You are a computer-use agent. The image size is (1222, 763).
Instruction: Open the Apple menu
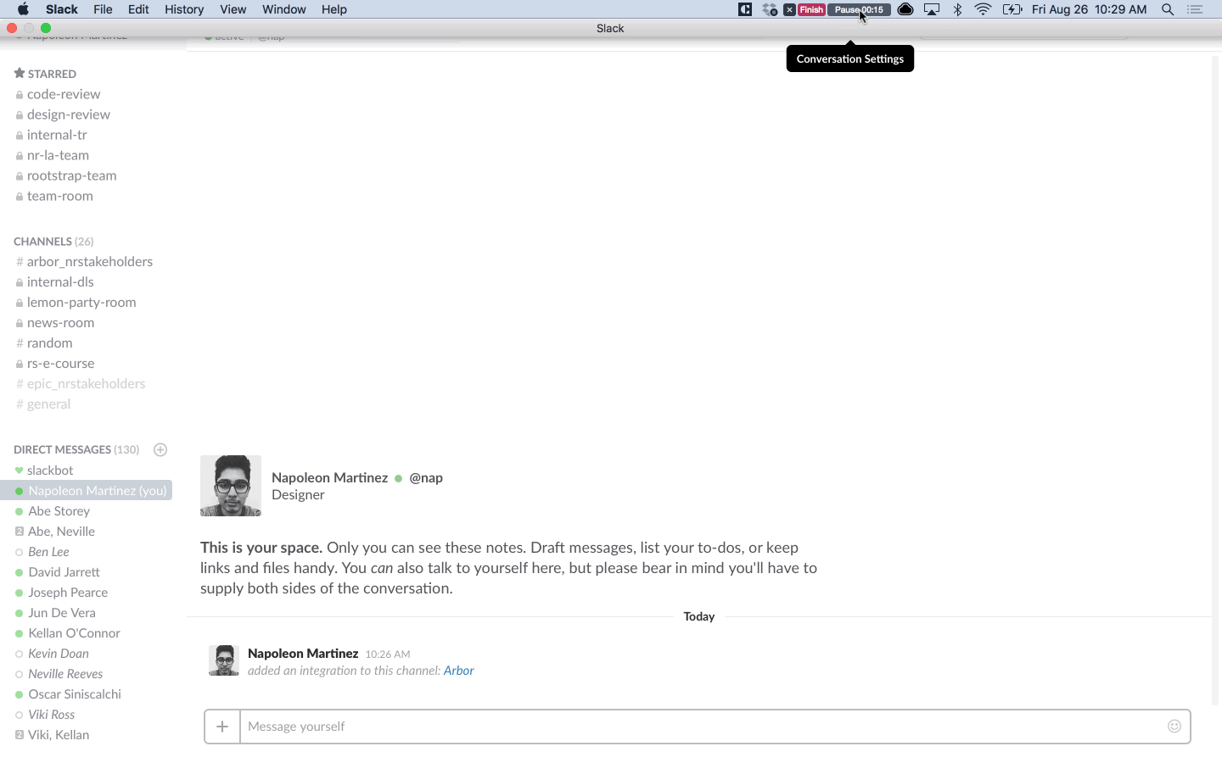coord(23,9)
